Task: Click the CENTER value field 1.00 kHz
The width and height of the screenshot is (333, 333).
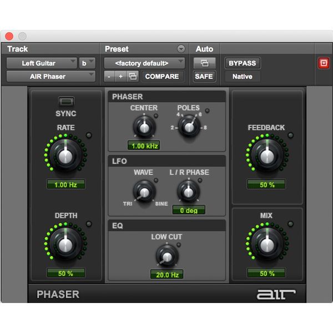Action: pyautogui.click(x=144, y=145)
